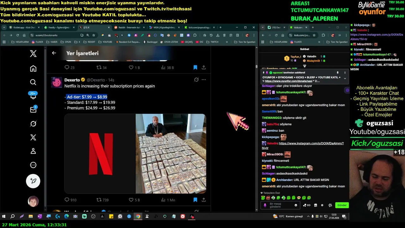Like the Dexerto post with 5 B likes

coord(134,200)
